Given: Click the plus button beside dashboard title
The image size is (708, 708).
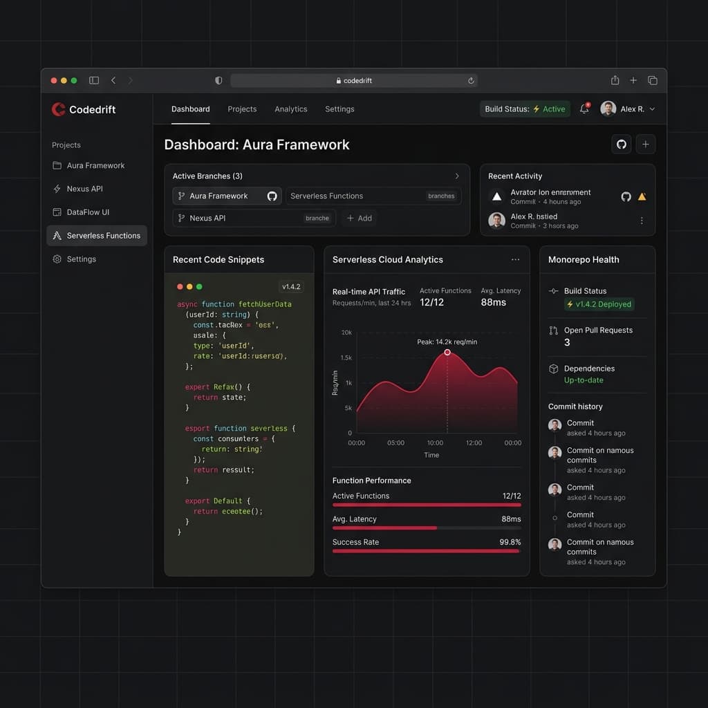Looking at the screenshot, I should coord(646,144).
